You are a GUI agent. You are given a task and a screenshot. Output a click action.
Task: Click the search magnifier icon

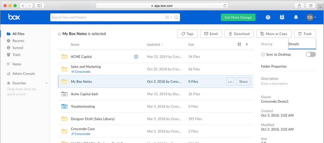[176, 17]
